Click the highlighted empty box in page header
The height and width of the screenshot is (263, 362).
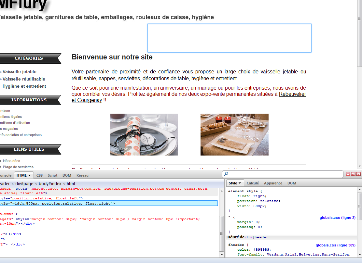pos(230,38)
